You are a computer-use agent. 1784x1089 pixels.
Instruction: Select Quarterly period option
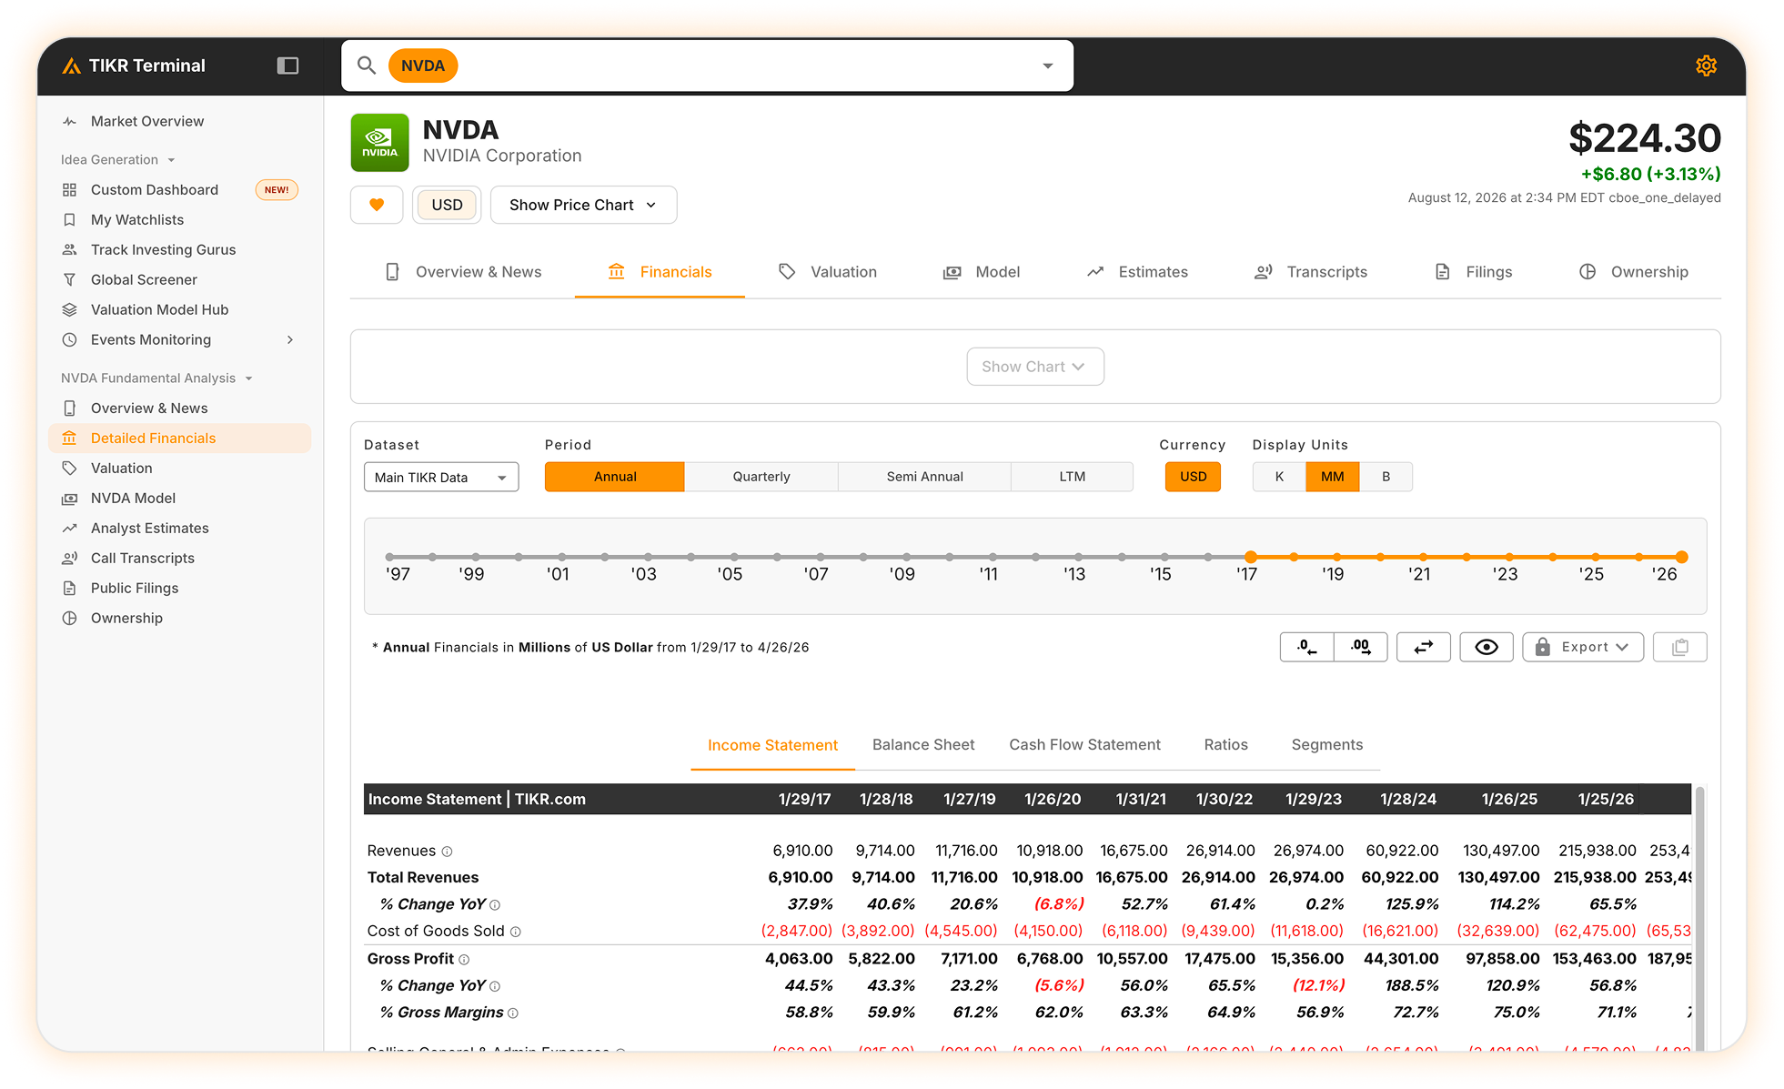coord(761,477)
